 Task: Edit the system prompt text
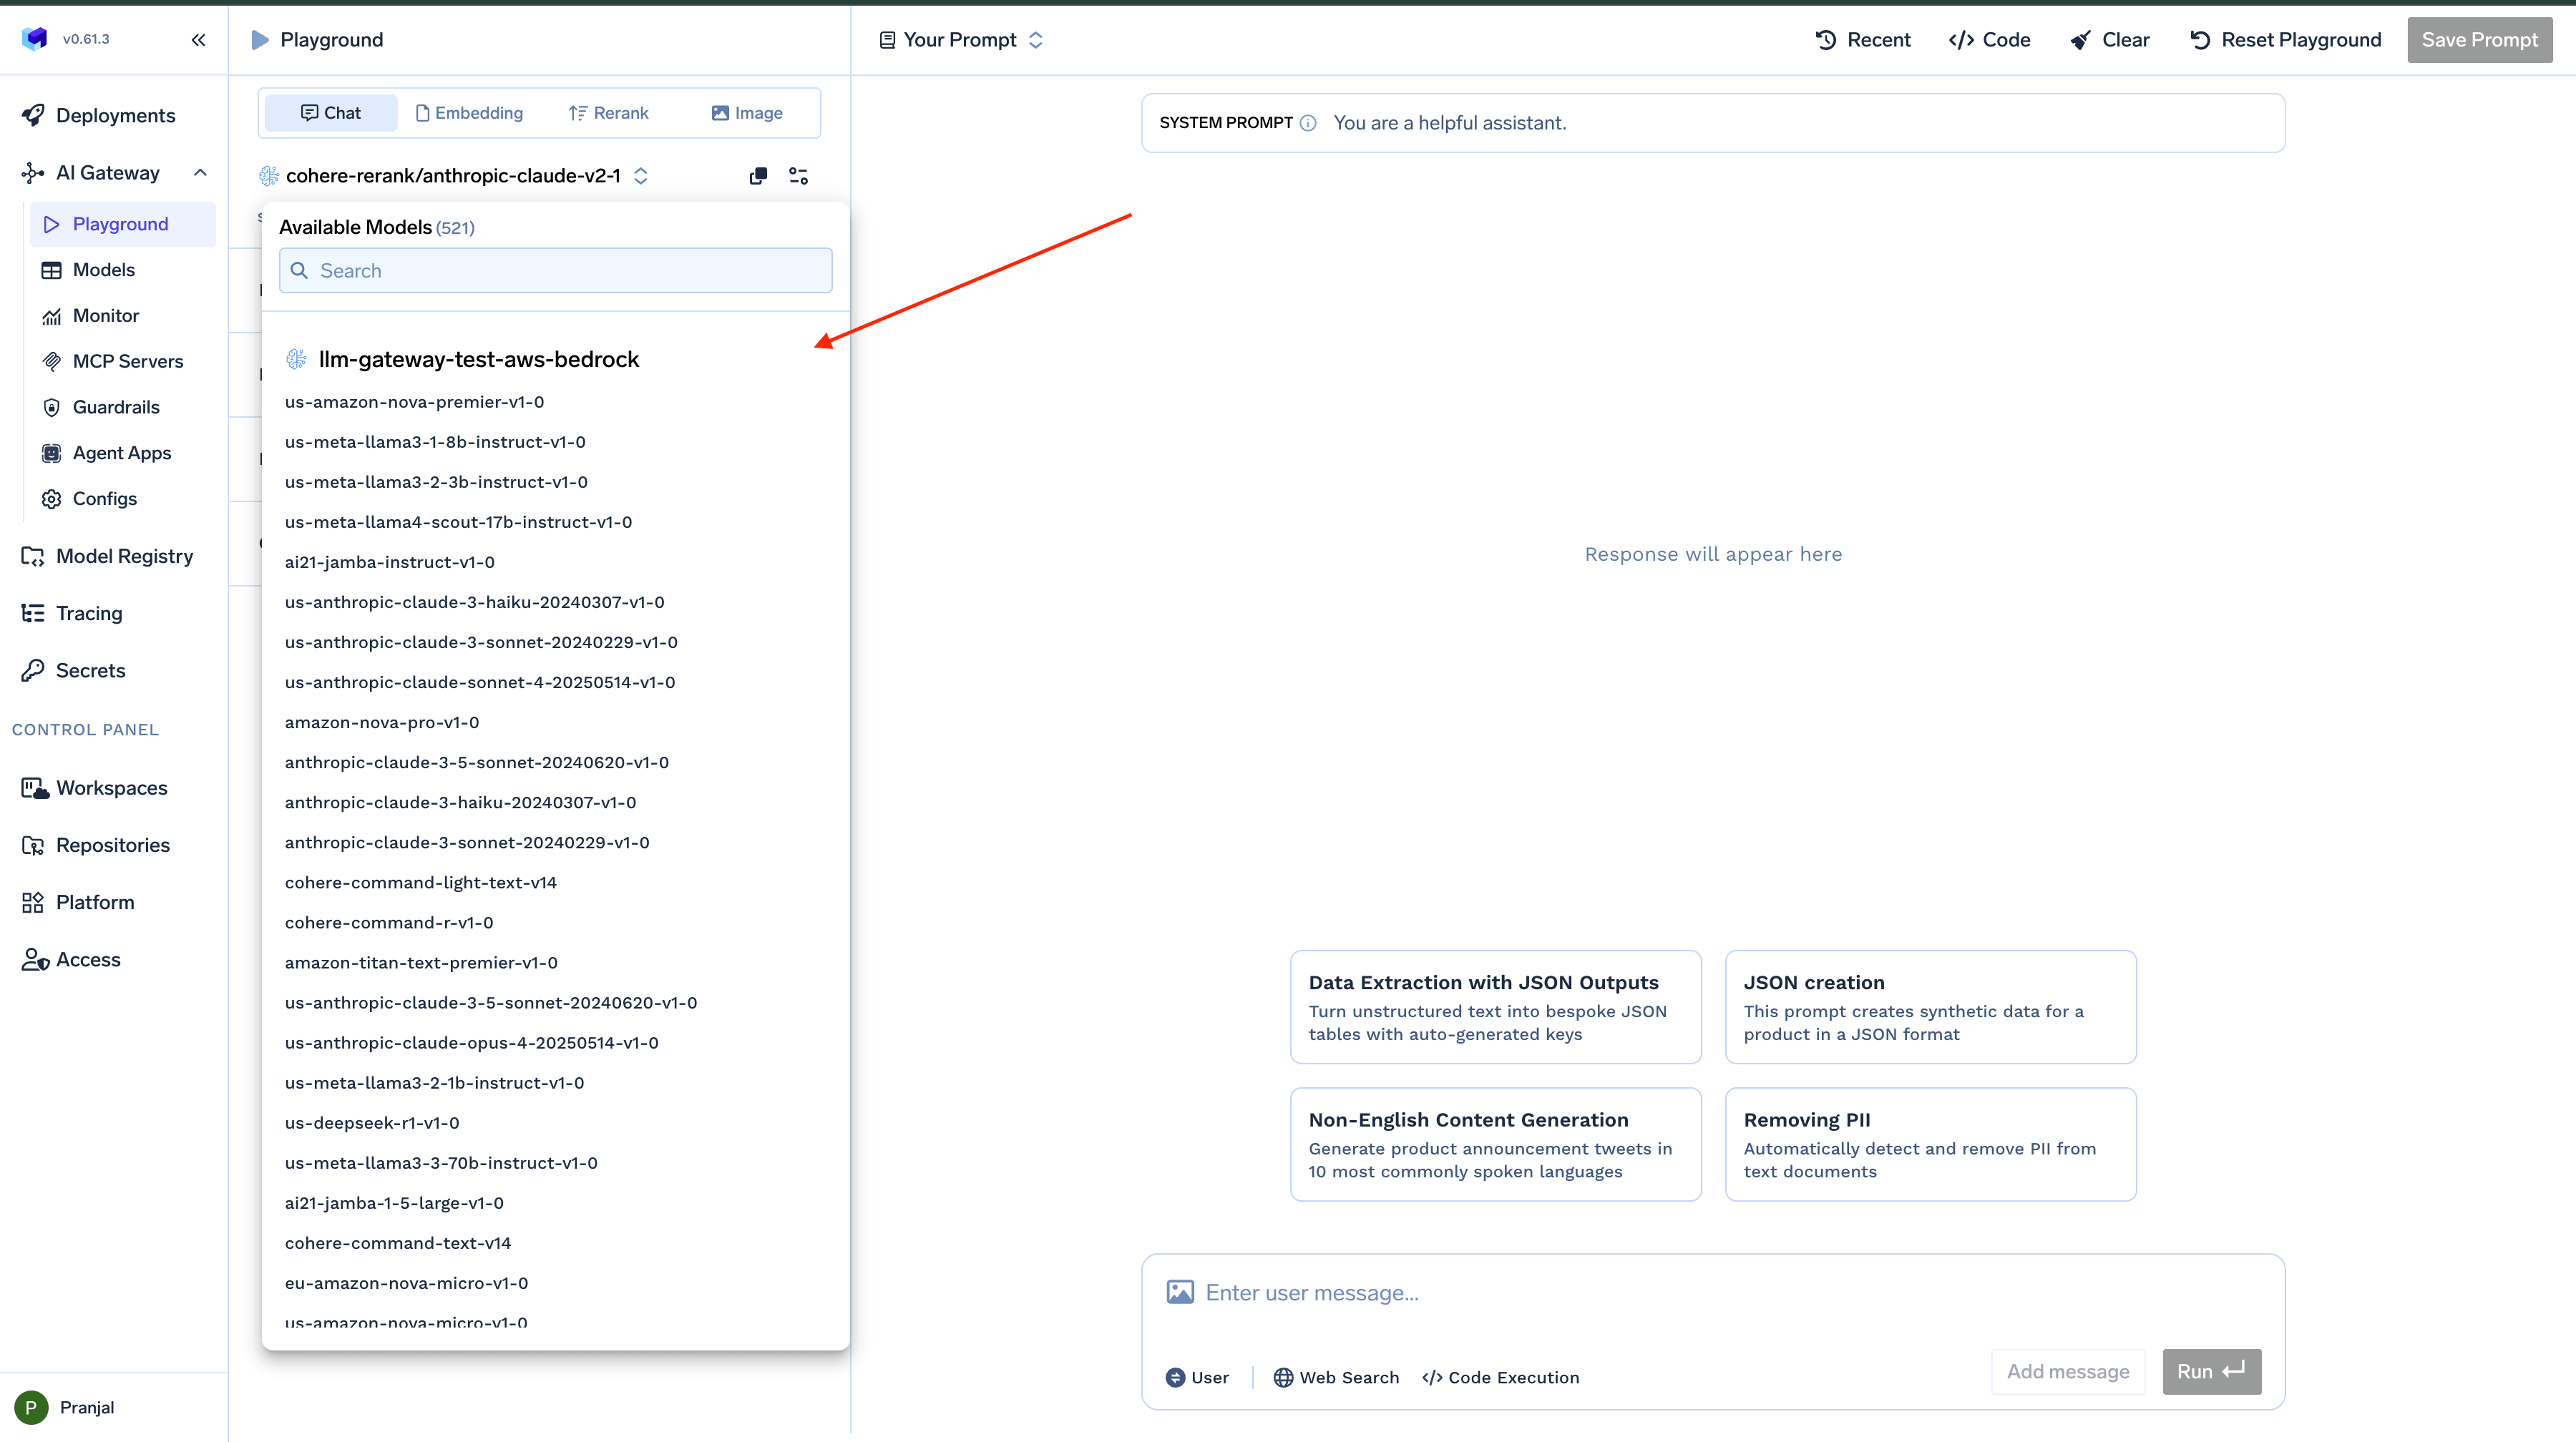[x=1450, y=123]
